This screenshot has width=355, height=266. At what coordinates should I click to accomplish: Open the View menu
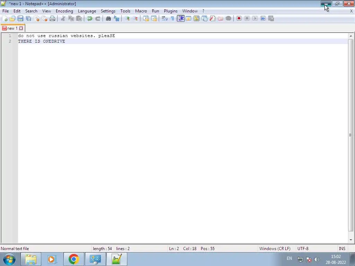point(47,11)
